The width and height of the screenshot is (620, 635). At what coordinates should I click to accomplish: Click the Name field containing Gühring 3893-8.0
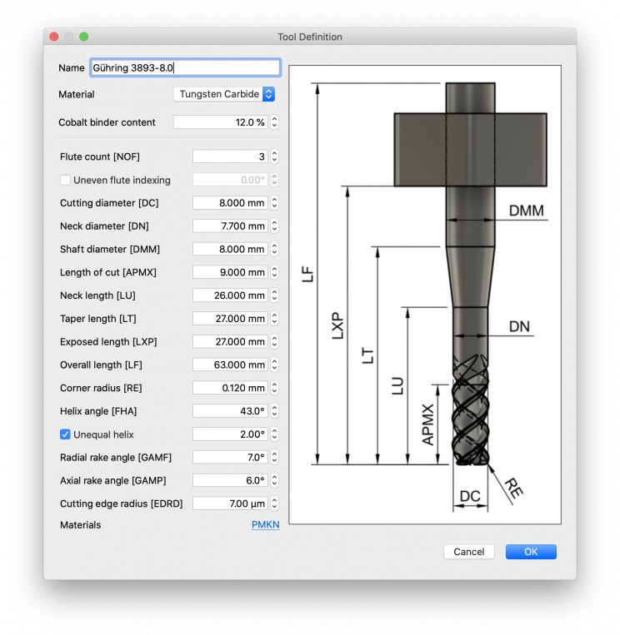click(x=184, y=67)
